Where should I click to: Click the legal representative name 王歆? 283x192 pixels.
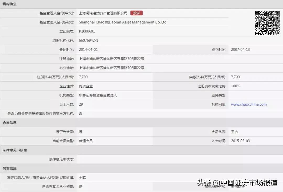tap(82, 177)
